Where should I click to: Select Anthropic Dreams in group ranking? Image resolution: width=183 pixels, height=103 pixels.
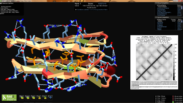click(x=163, y=8)
